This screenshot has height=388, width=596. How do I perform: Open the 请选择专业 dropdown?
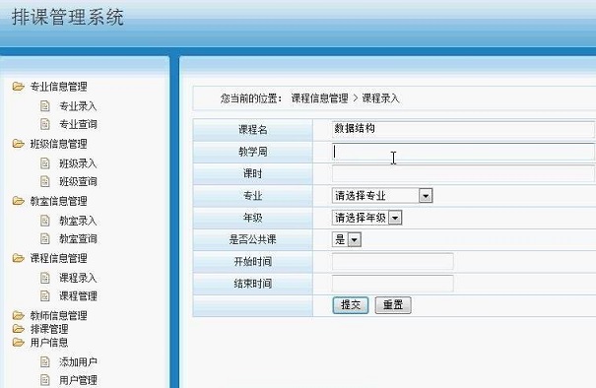[382, 196]
